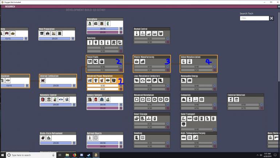Select last icon in Advanced Power Regulation

pos(114,80)
